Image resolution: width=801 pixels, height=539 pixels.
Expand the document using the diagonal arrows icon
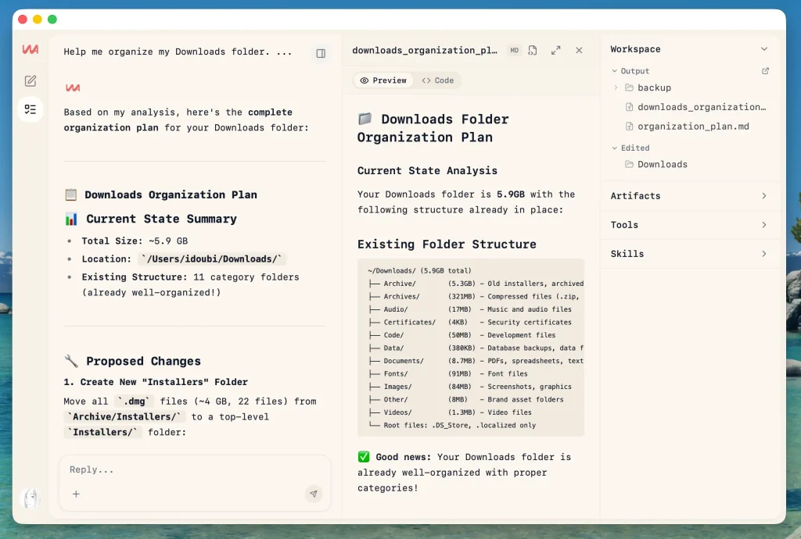(556, 49)
